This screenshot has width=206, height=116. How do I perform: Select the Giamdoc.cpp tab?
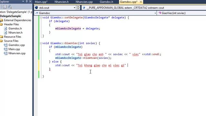129,2
